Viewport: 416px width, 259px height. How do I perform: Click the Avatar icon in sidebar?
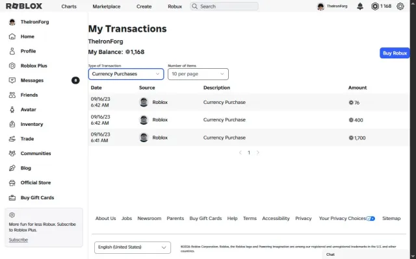pyautogui.click(x=12, y=110)
